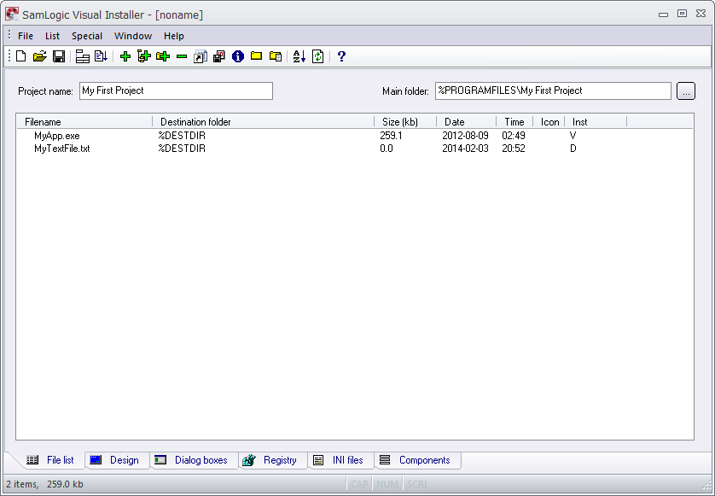The image size is (715, 496).
Task: Create a new project with blank page icon
Action: coord(21,56)
